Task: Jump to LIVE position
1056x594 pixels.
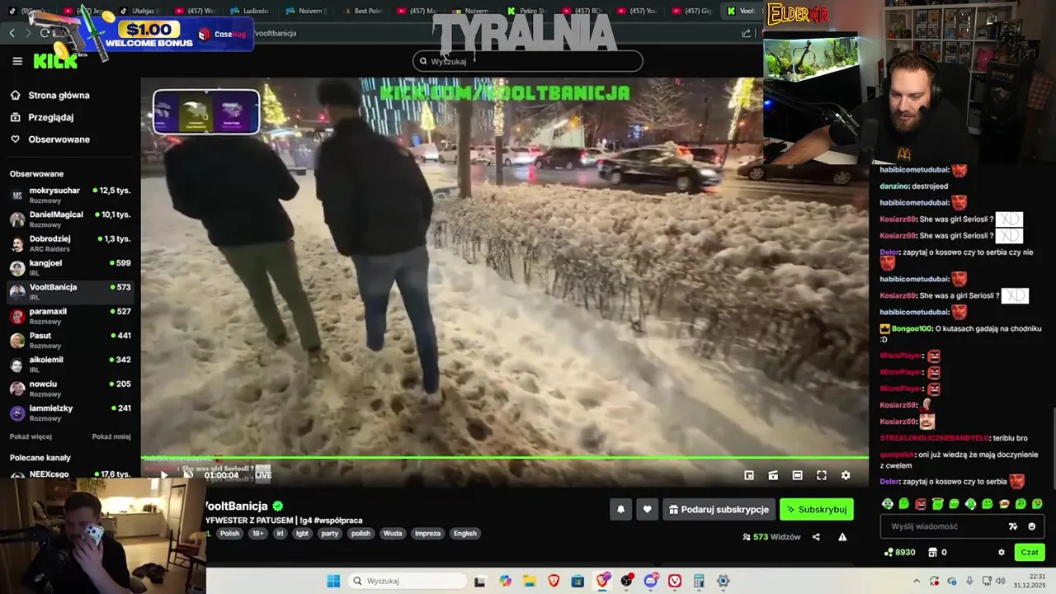Action: [263, 475]
